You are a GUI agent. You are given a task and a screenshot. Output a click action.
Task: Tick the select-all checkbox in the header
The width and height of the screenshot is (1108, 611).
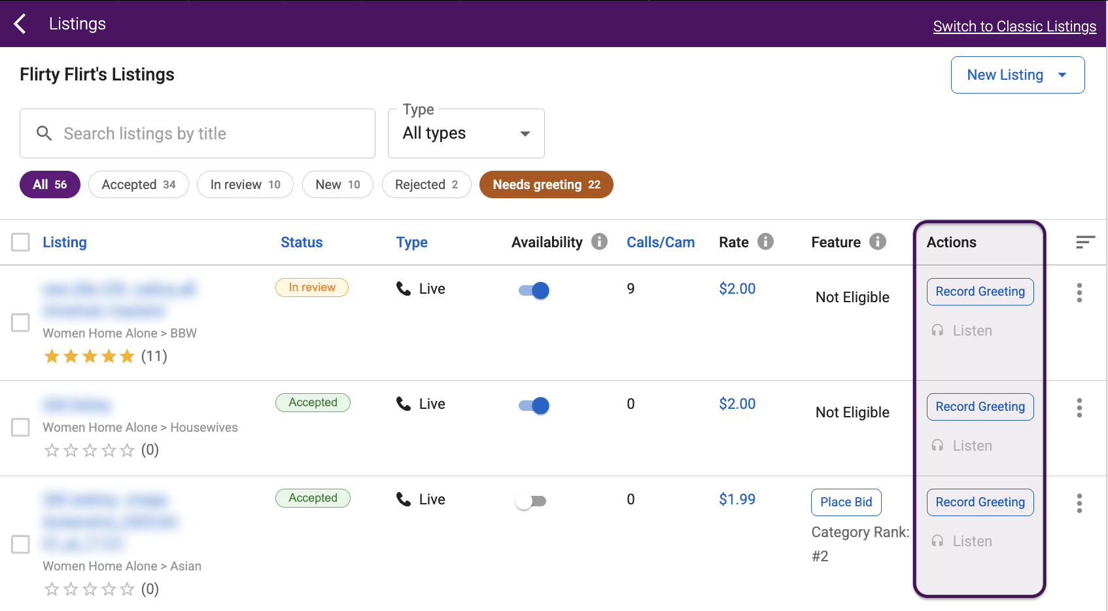(x=21, y=242)
